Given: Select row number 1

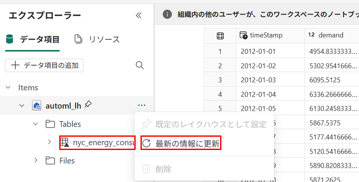Looking at the screenshot, I should click(x=220, y=51).
